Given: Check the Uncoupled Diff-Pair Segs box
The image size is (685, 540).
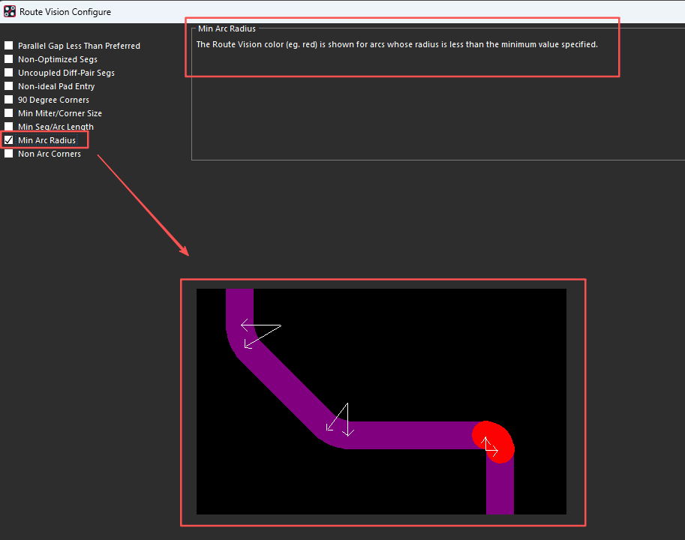Looking at the screenshot, I should pos(9,73).
